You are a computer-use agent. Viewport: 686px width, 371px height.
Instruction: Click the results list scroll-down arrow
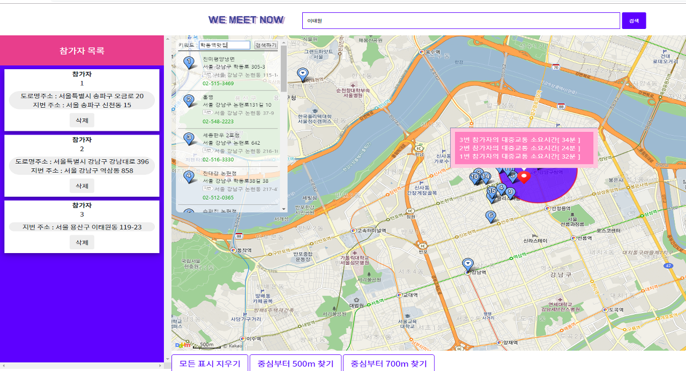(284, 209)
